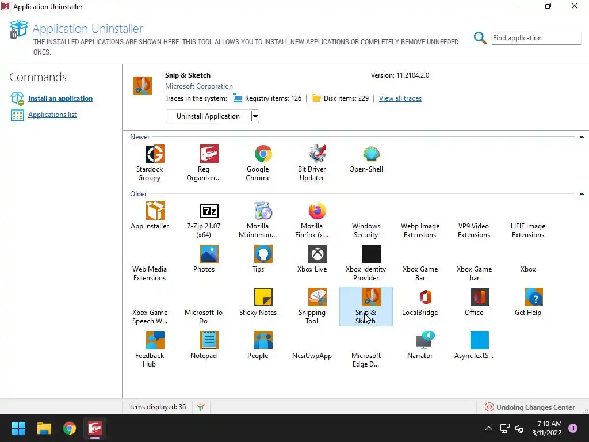Image resolution: width=589 pixels, height=442 pixels.
Task: Open the Undoing Changes Center
Action: coord(530,407)
